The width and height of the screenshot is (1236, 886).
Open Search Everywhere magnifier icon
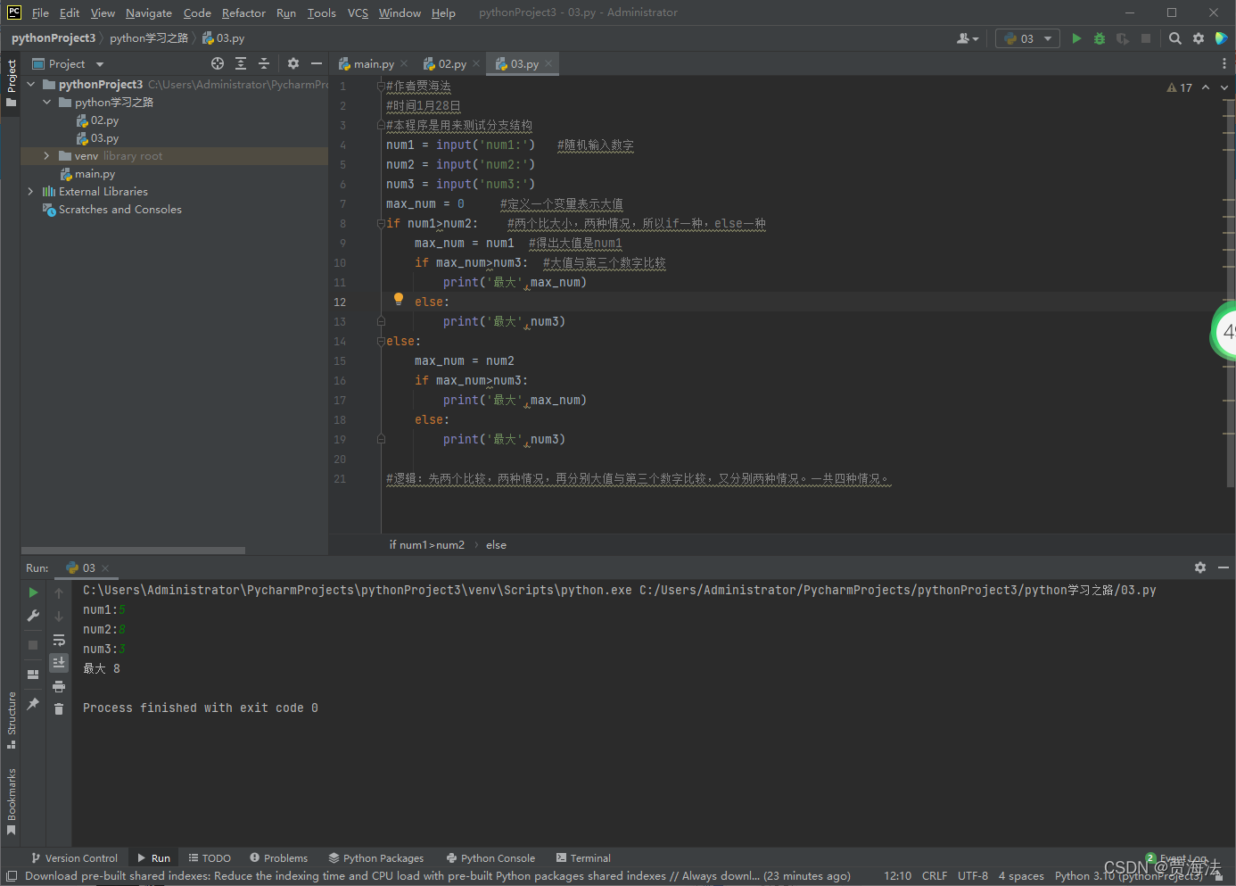(x=1175, y=38)
